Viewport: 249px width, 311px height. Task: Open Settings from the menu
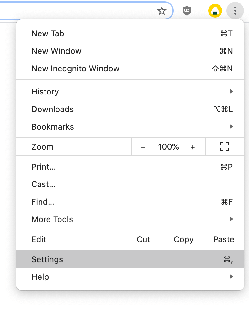(x=130, y=259)
